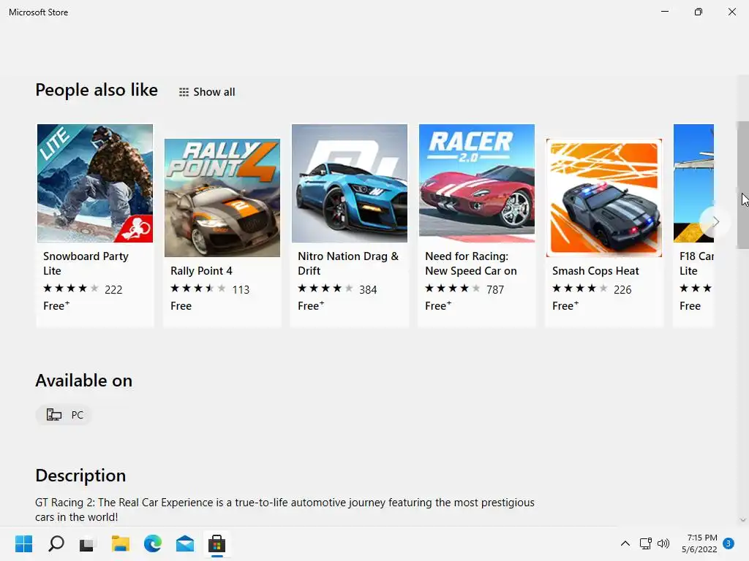Image resolution: width=749 pixels, height=561 pixels.
Task: Click Rally Point 4 title text
Action: [x=202, y=271]
